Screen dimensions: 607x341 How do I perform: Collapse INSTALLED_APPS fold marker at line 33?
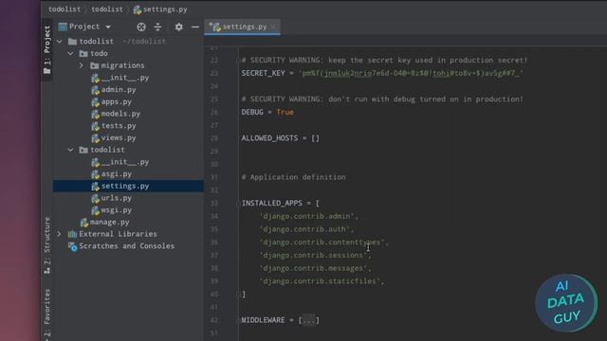(x=238, y=204)
